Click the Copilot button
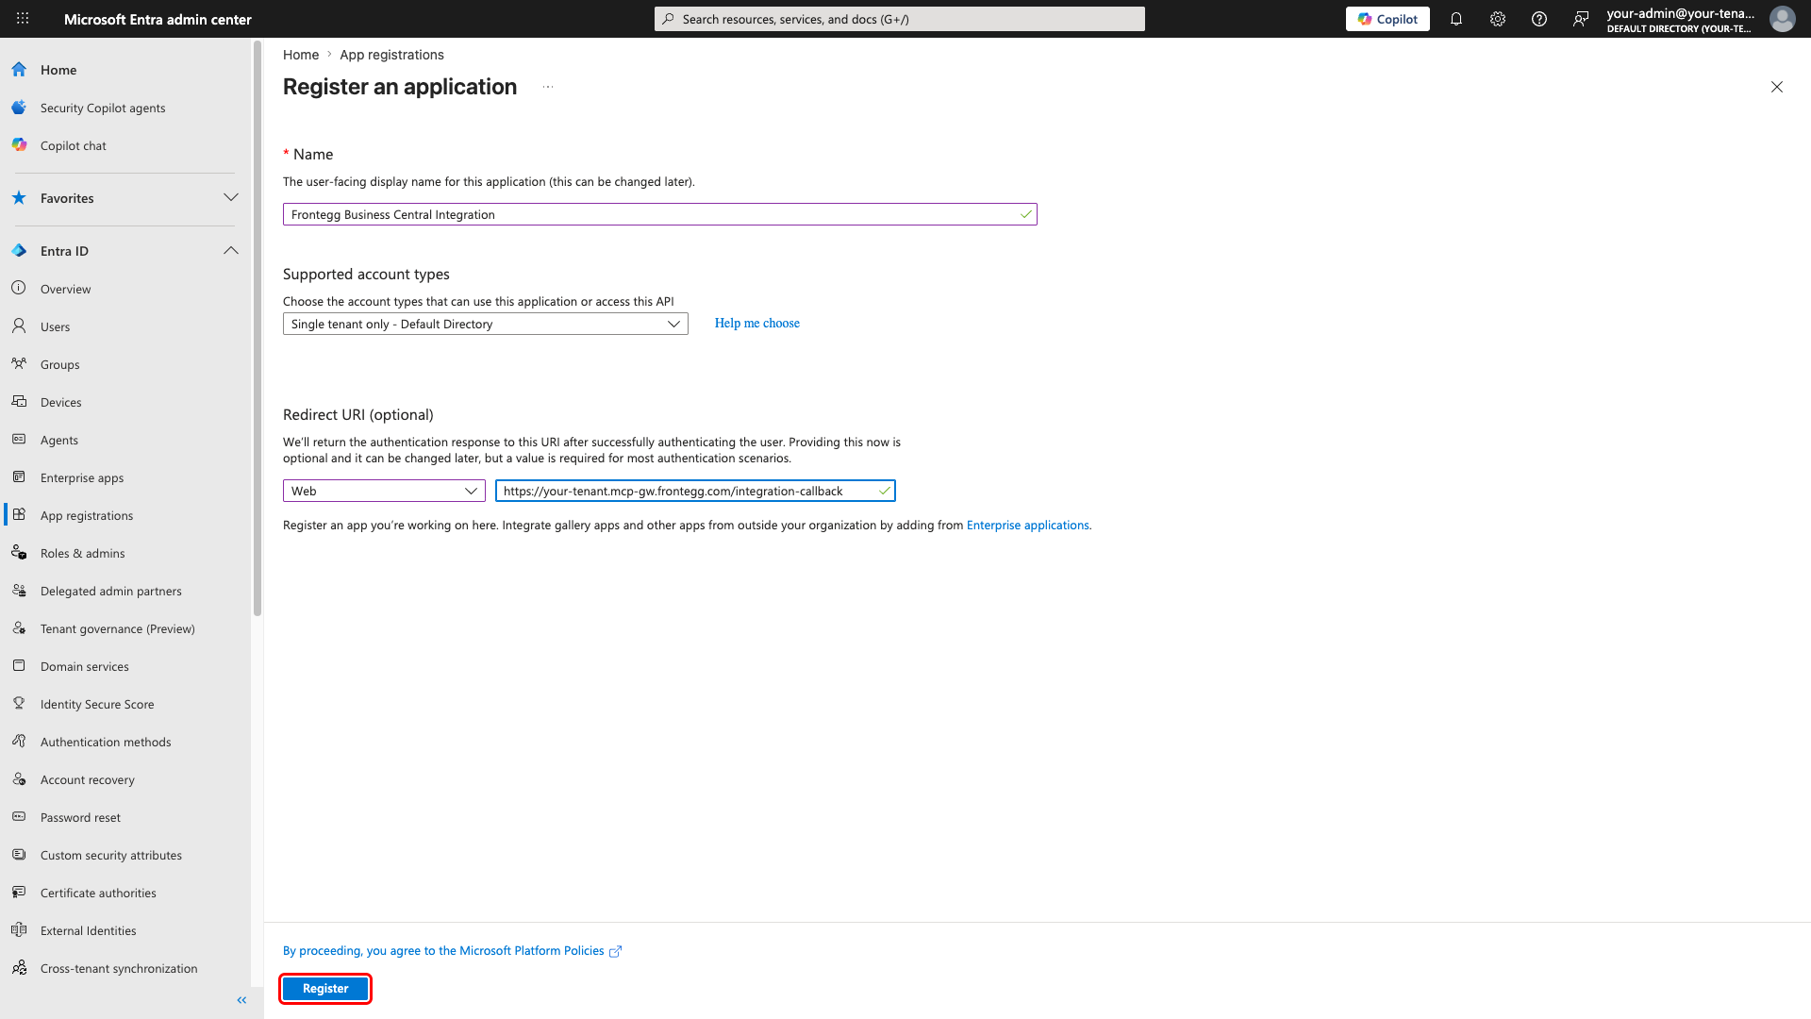Image resolution: width=1811 pixels, height=1019 pixels. [x=1387, y=19]
